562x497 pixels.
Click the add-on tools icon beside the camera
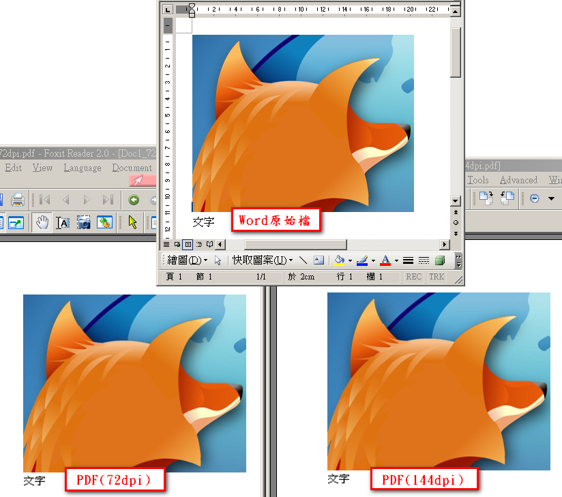coord(104,223)
